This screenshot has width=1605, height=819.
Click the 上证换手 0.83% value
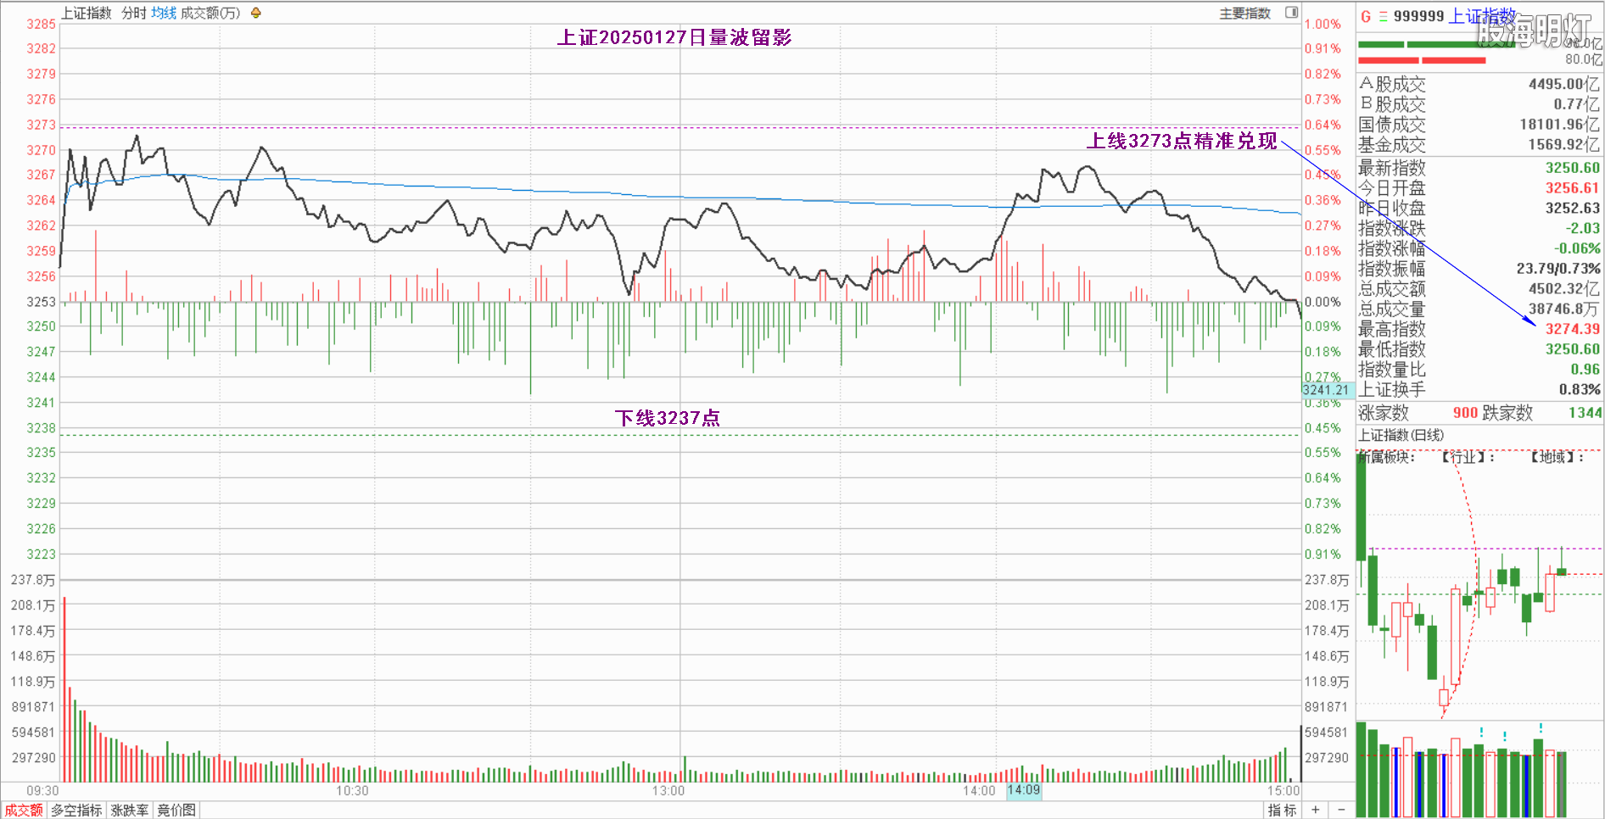1580,390
